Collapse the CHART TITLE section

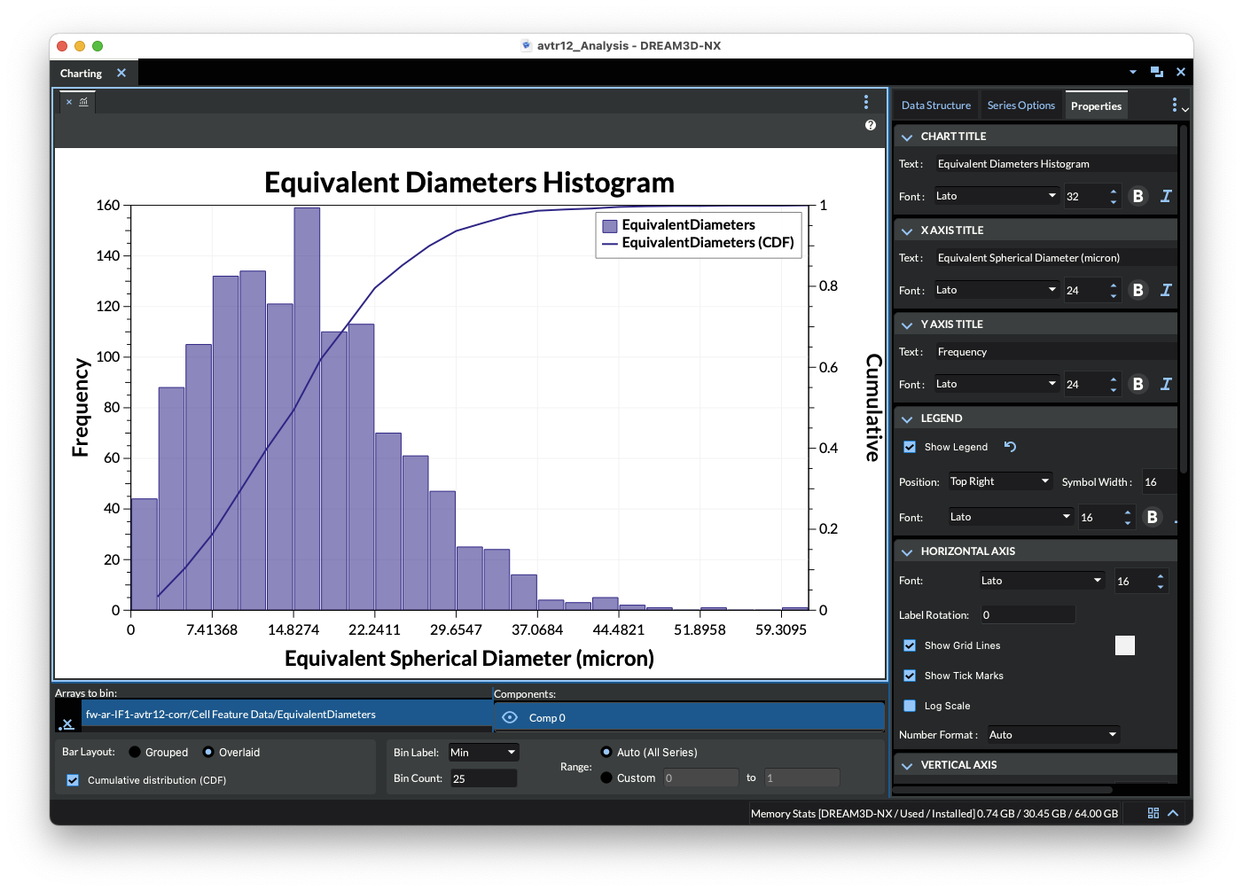(907, 137)
